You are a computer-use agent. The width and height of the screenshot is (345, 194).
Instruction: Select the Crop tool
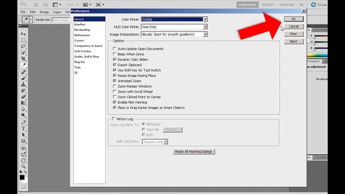coord(23,59)
